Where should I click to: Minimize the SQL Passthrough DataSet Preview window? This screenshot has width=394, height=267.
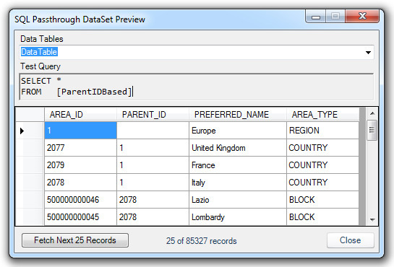[x=316, y=17]
